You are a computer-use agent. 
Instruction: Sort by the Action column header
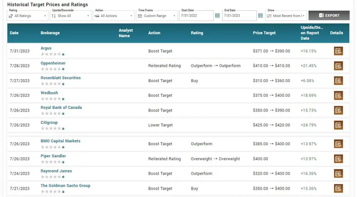pyautogui.click(x=154, y=33)
